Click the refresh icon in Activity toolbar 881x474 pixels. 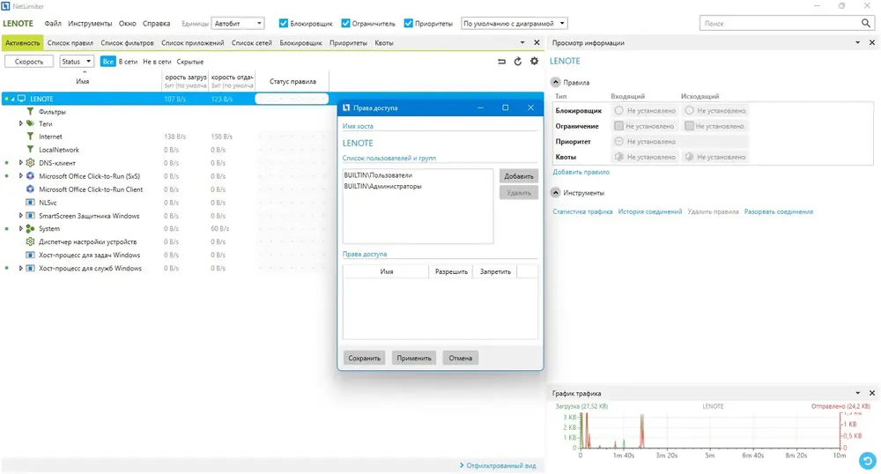pyautogui.click(x=517, y=61)
